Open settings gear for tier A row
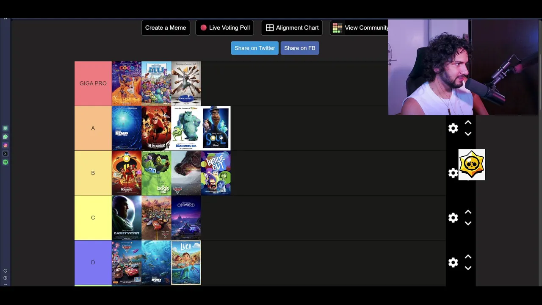The height and width of the screenshot is (305, 542). coord(453,128)
